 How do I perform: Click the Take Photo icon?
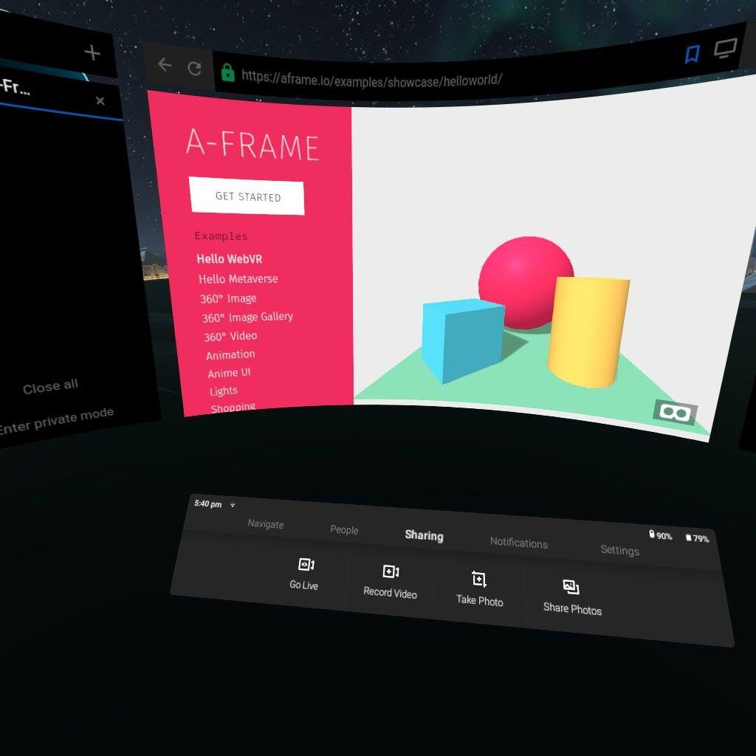pos(478,579)
